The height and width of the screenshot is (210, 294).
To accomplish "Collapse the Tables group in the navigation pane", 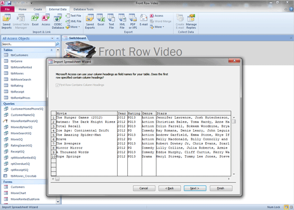I will [51, 50].
